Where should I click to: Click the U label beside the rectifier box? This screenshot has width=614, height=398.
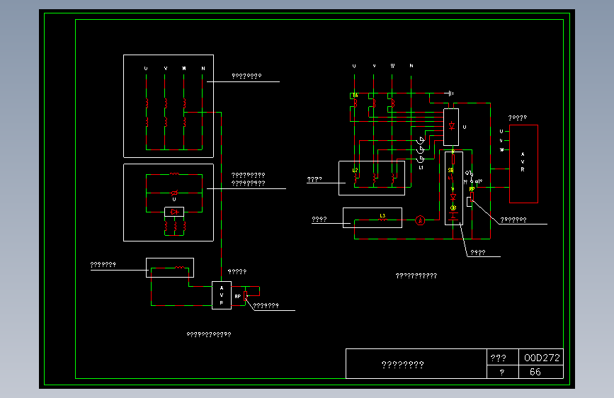(x=465, y=127)
